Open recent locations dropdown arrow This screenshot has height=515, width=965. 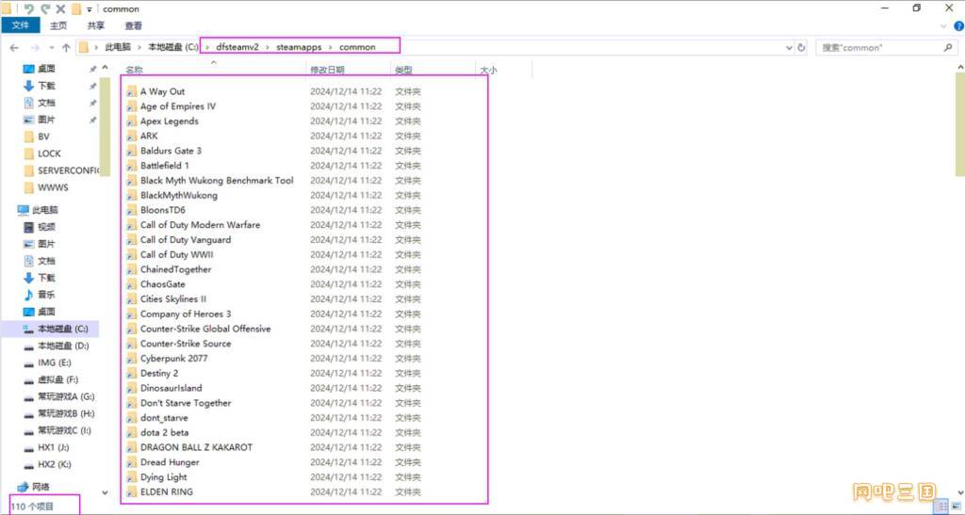tap(52, 47)
